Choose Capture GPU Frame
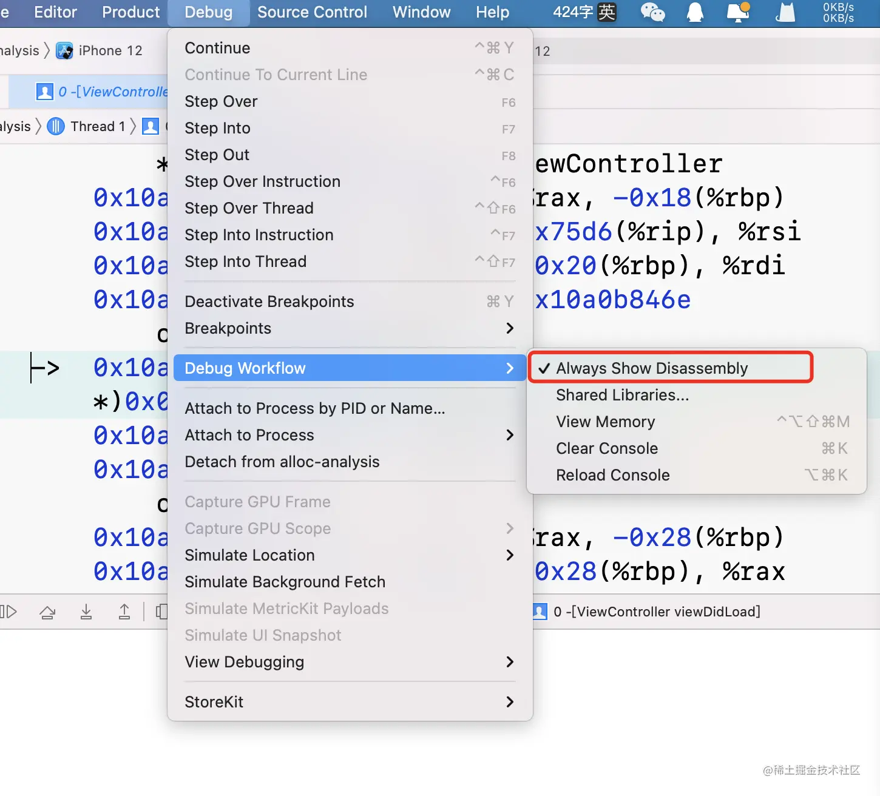880x796 pixels. (350, 502)
